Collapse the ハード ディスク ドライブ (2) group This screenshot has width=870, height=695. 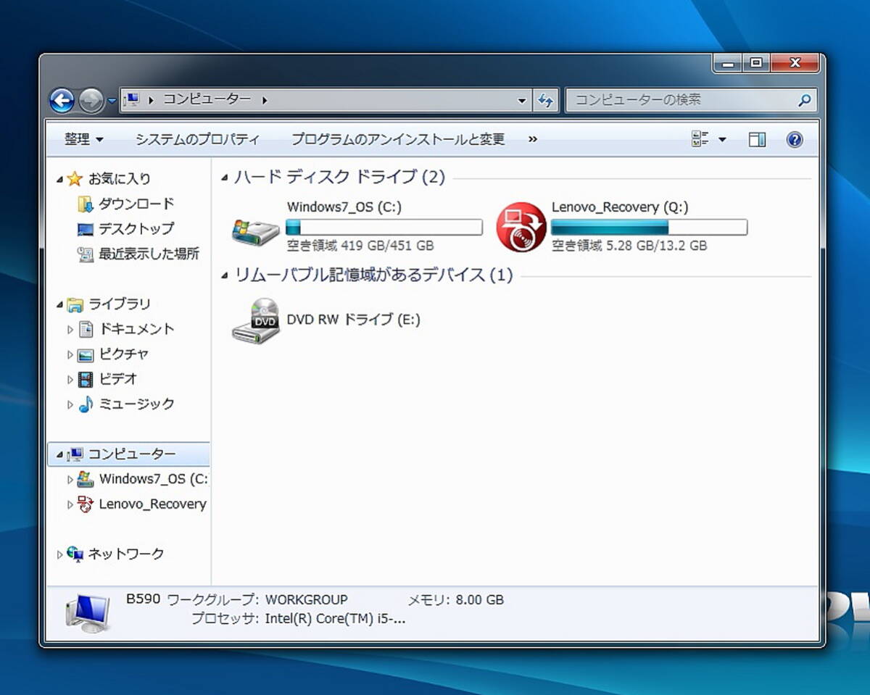point(225,177)
